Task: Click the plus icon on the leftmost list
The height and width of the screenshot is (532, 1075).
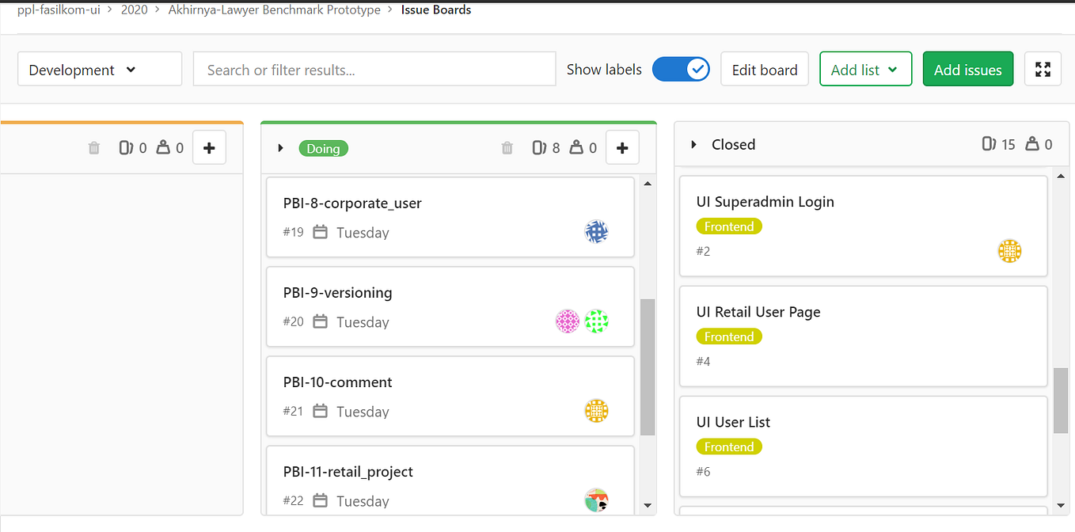Action: click(x=209, y=147)
